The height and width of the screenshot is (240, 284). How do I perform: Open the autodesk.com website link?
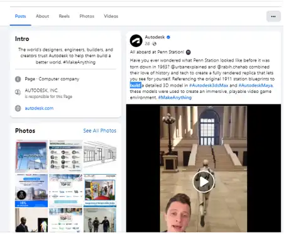tap(39, 108)
